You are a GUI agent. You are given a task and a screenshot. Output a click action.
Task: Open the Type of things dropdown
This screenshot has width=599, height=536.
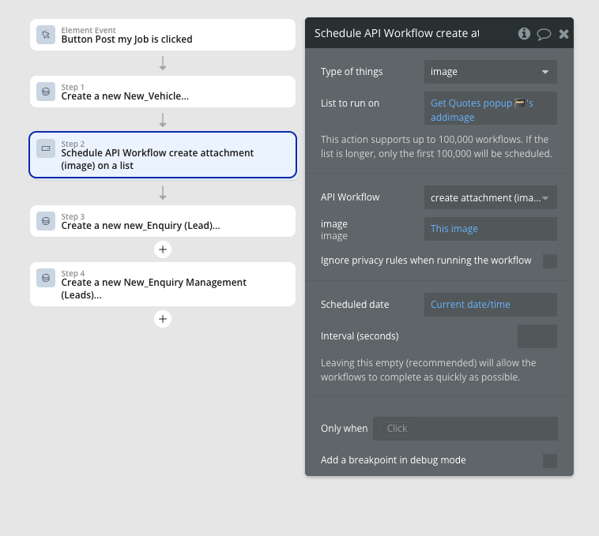pyautogui.click(x=490, y=72)
